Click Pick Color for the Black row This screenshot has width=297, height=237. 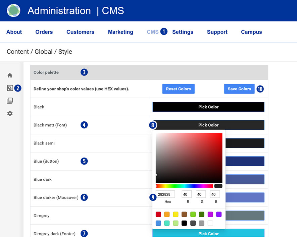pyautogui.click(x=208, y=107)
